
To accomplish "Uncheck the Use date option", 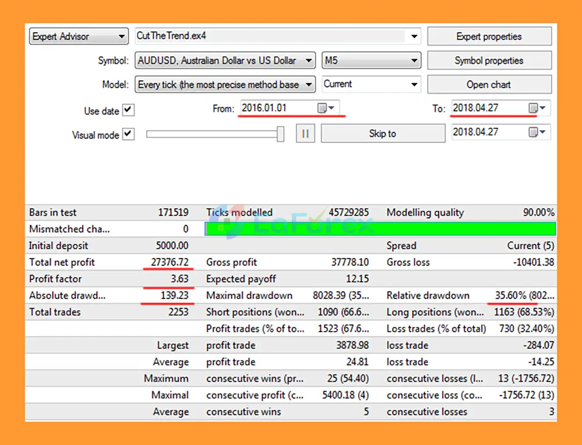I will (128, 110).
